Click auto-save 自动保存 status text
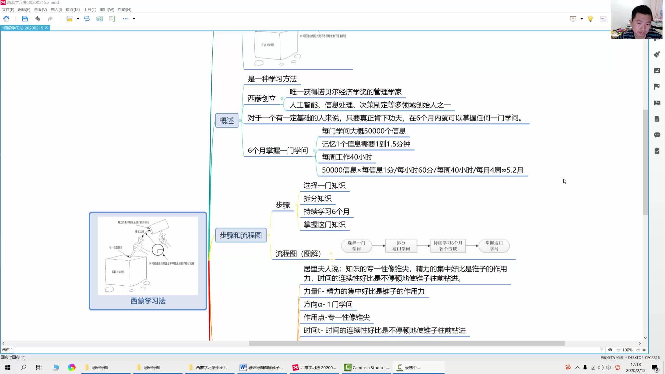The image size is (665, 374). click(611, 357)
